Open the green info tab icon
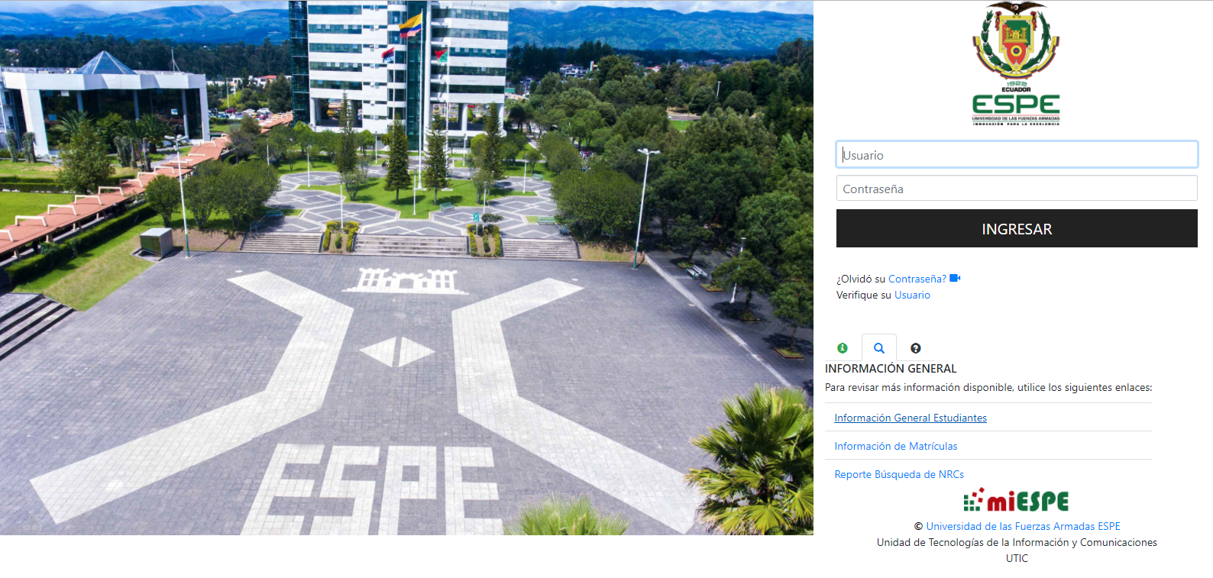Image resolution: width=1213 pixels, height=578 pixels. tap(843, 348)
